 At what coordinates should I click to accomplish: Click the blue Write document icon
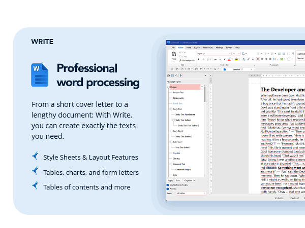tap(40, 75)
